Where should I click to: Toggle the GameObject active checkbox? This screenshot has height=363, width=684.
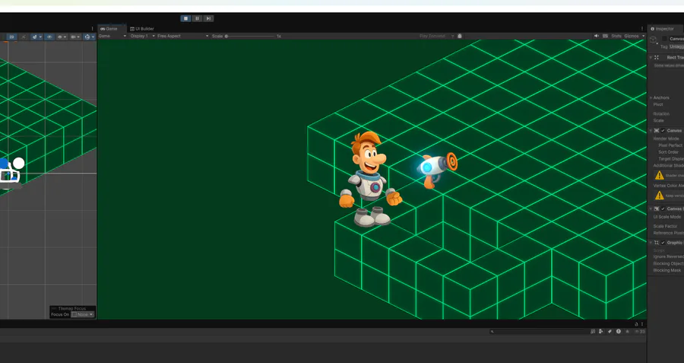pos(665,39)
